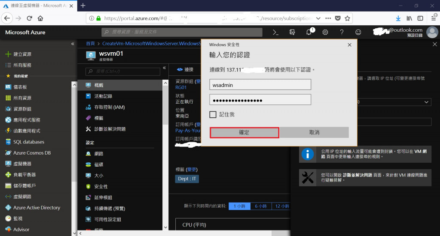Click the account avatar picture
Viewport: 440px width, 236px height.
pyautogui.click(x=432, y=32)
